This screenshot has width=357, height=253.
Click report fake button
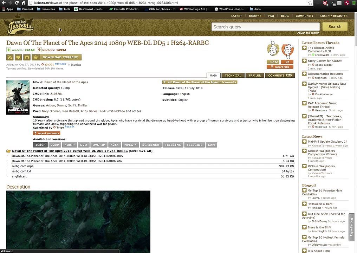click(280, 67)
